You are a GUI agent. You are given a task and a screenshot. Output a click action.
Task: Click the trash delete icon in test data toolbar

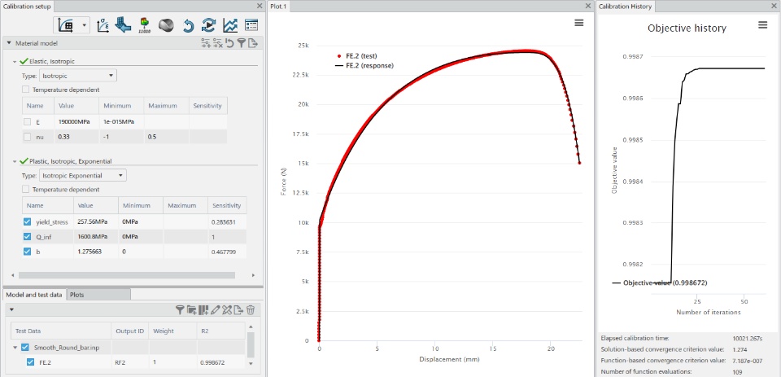[x=251, y=310]
